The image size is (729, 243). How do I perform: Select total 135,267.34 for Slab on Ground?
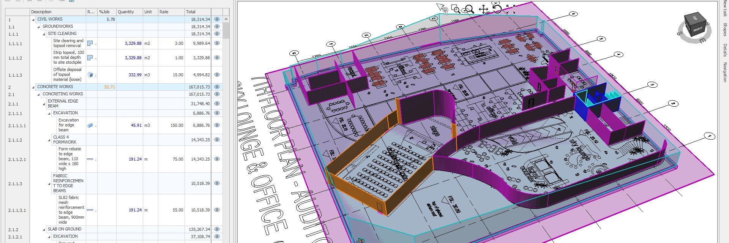click(x=199, y=229)
